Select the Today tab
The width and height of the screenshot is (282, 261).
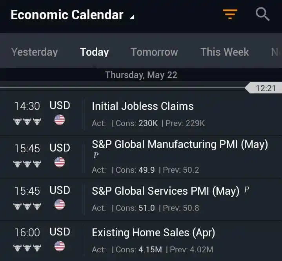94,52
